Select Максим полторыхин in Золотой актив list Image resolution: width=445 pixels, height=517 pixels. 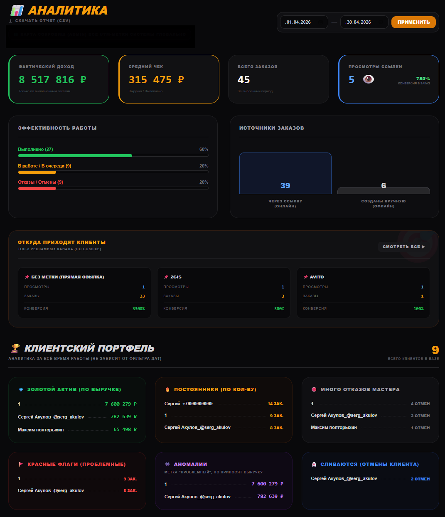[x=41, y=430]
